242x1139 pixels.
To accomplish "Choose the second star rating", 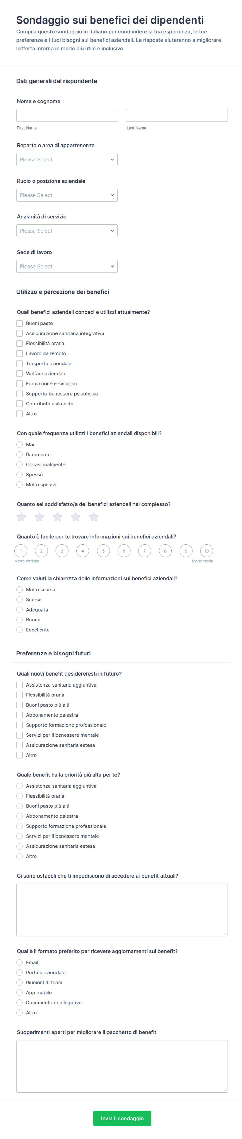I will (x=39, y=517).
